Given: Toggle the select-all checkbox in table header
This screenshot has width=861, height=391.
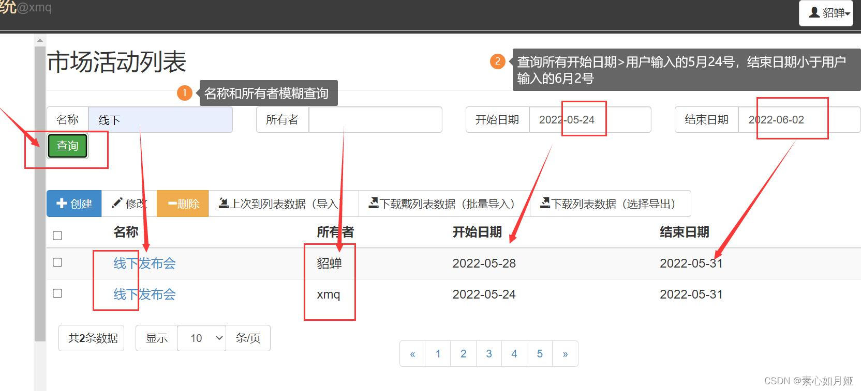Looking at the screenshot, I should [57, 236].
